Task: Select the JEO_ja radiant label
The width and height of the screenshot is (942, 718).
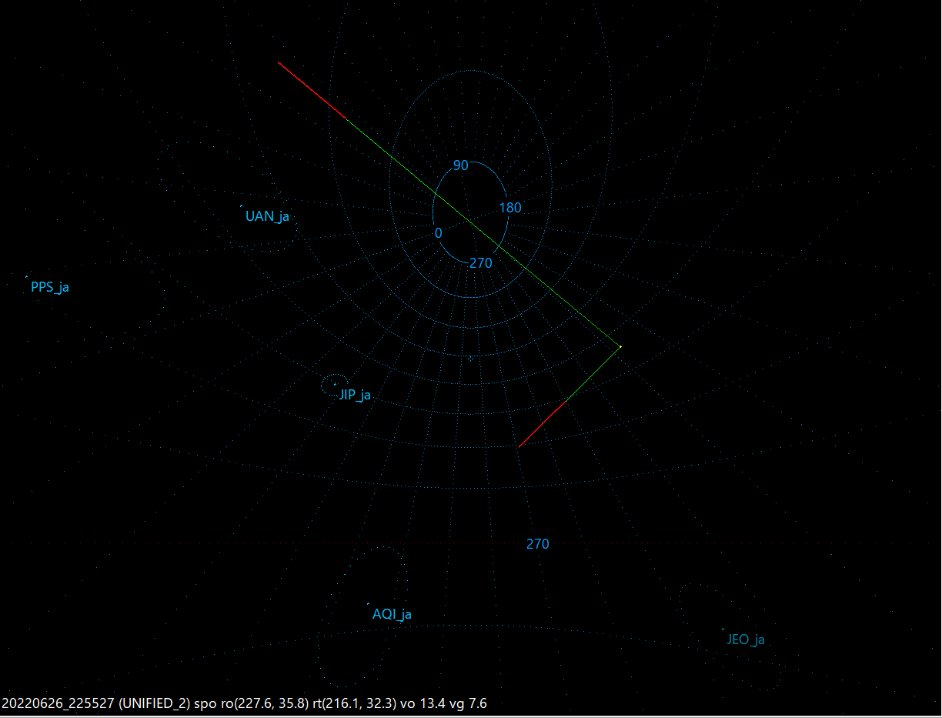Action: [746, 639]
